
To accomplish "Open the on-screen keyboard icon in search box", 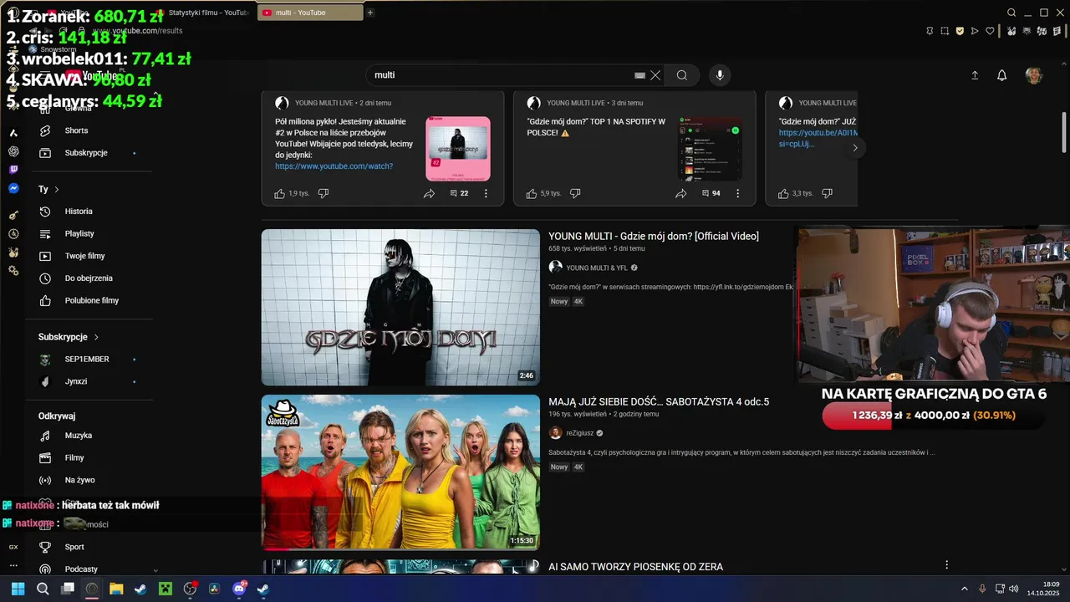I will click(x=639, y=75).
